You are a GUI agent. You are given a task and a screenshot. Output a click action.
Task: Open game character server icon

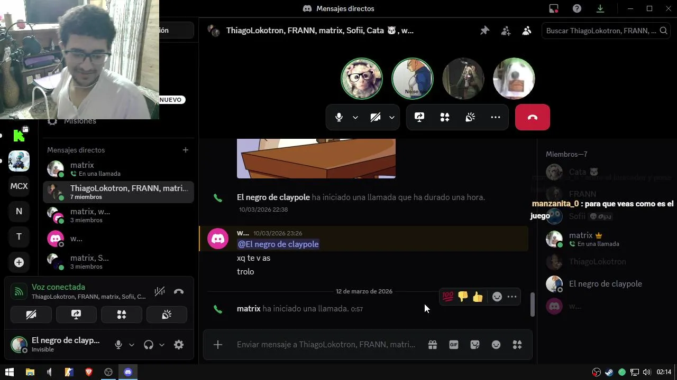click(x=19, y=161)
